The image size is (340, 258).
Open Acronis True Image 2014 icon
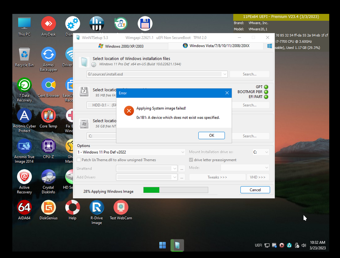click(24, 151)
